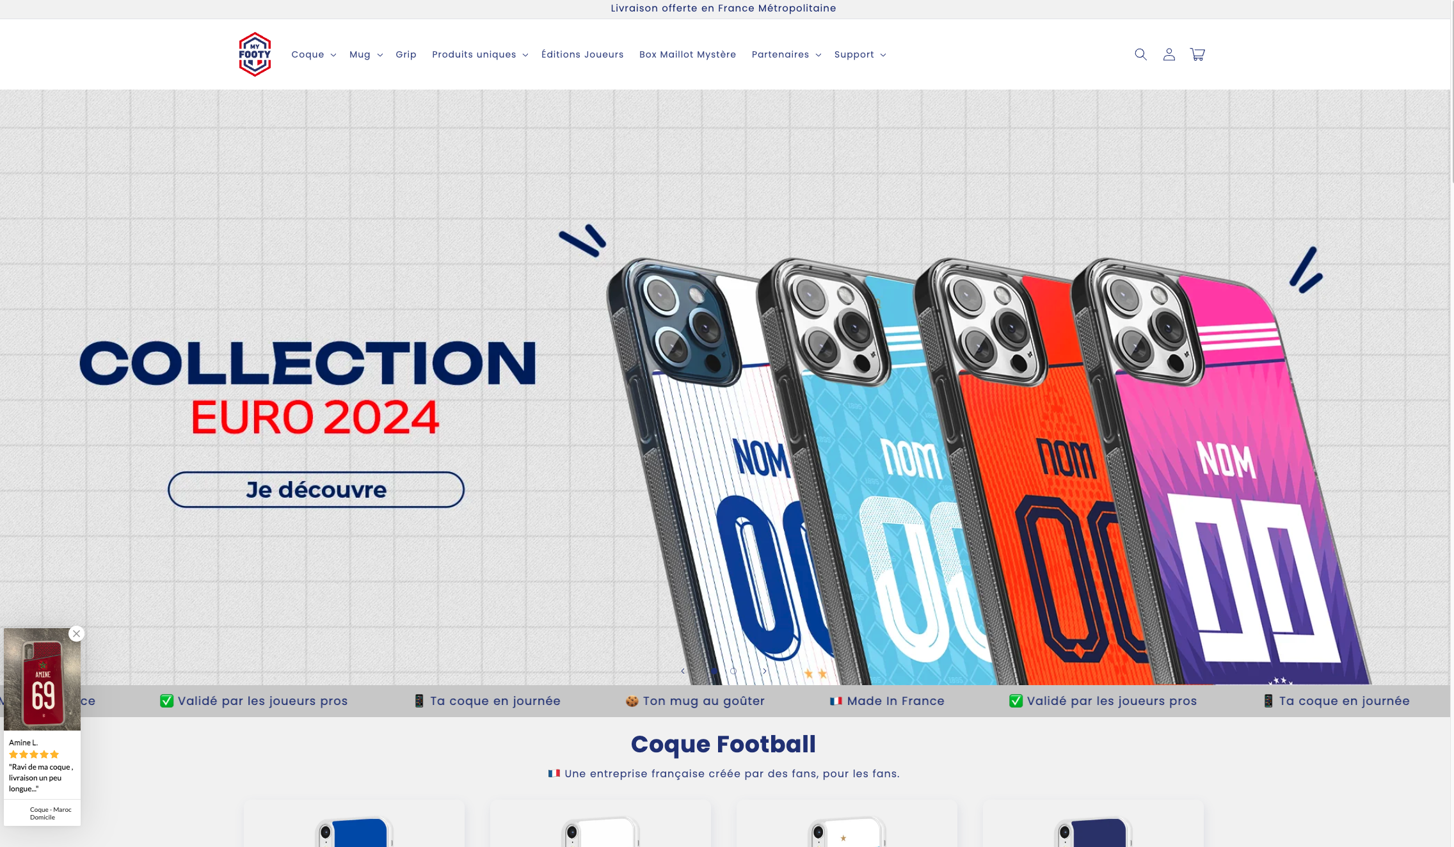Open the Grip menu item
The width and height of the screenshot is (1454, 847).
(x=406, y=54)
